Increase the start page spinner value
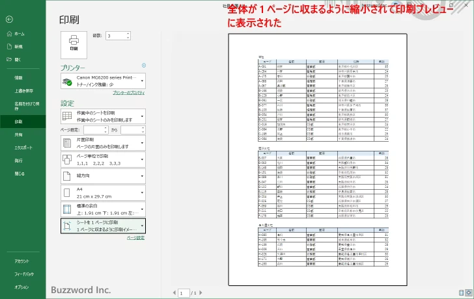The height and width of the screenshot is (299, 474). click(x=105, y=128)
